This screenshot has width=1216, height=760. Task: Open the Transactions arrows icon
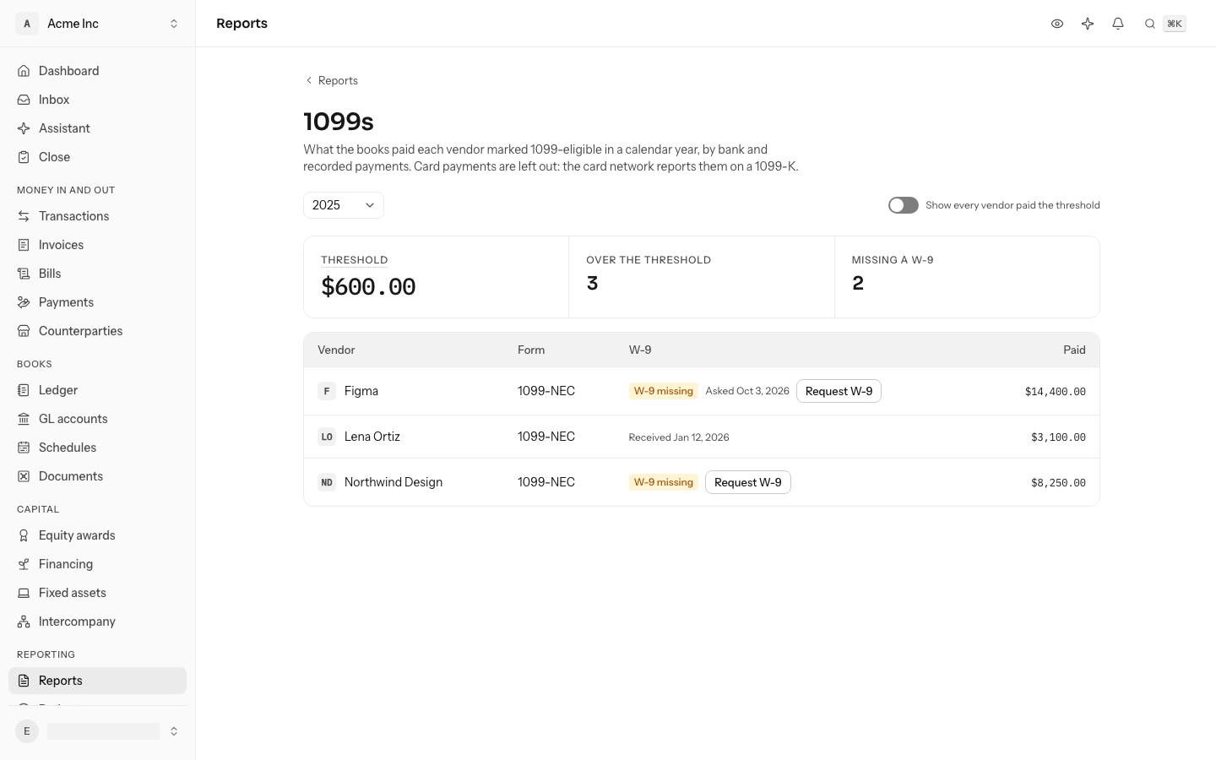pos(24,216)
